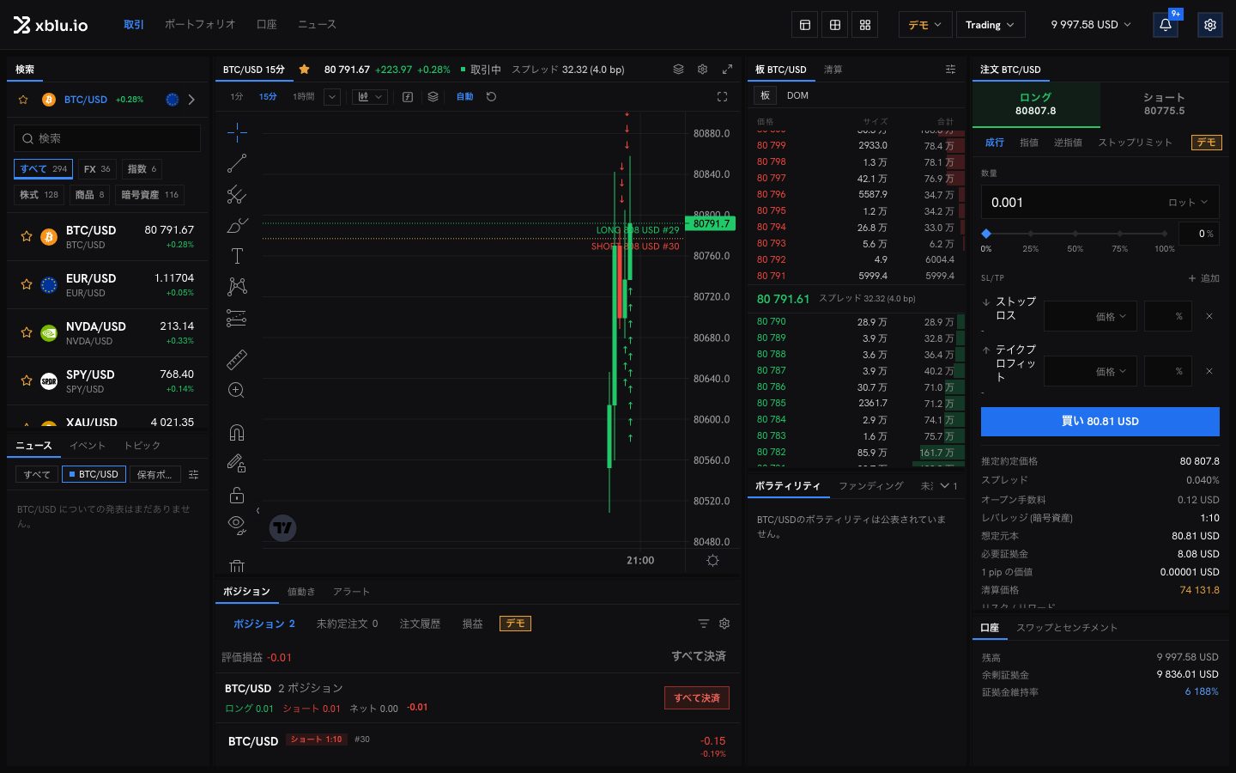Toggle the magnet snap mode

(x=237, y=432)
